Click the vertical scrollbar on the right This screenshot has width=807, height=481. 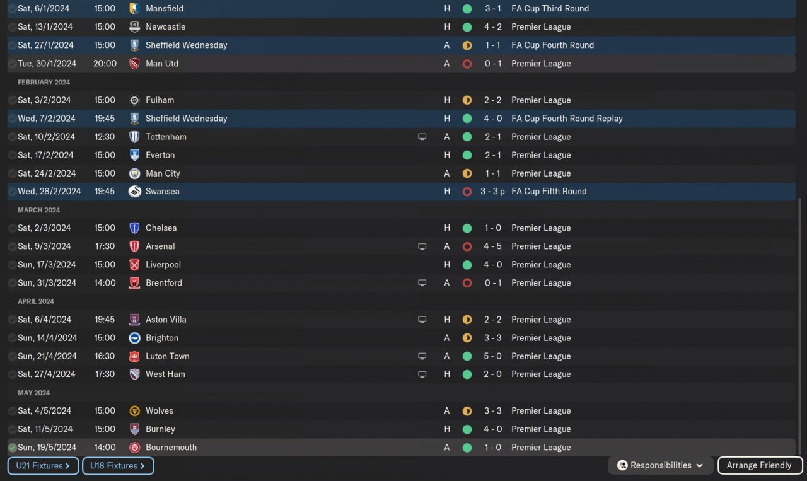tap(799, 315)
